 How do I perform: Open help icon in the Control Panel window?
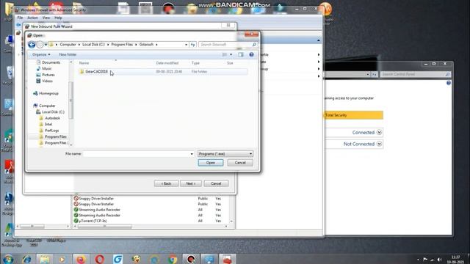tap(449, 83)
